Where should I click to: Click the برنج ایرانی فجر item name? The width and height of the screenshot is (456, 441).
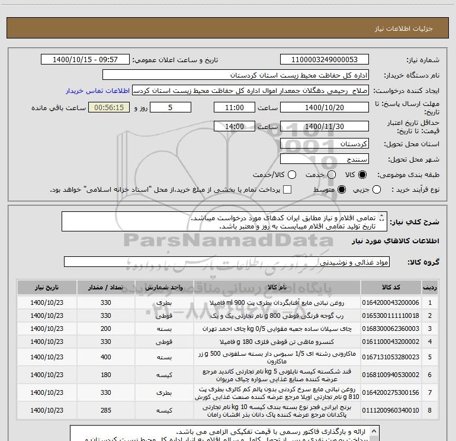click(277, 410)
